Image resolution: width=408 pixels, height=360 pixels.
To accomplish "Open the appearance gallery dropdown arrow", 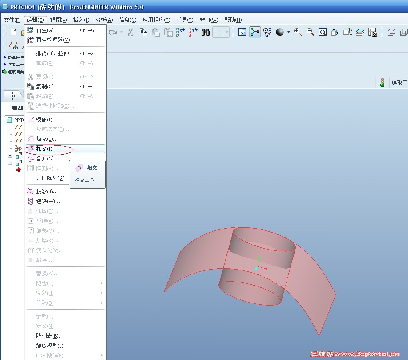I will (289, 32).
